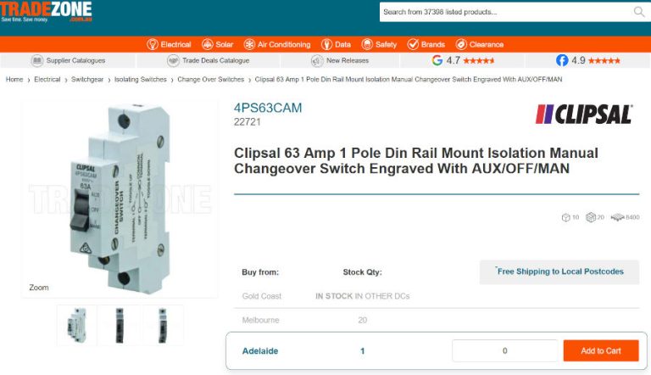Open Trade Deals Catalogue tab
Image resolution: width=651 pixels, height=375 pixels.
point(209,61)
